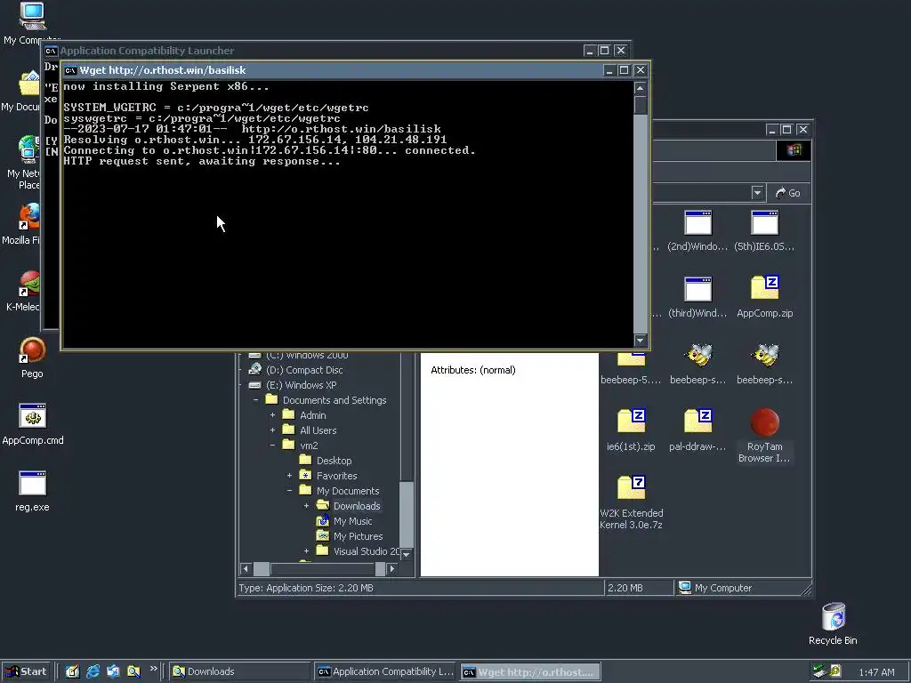Click the search quick launch icon

pyautogui.click(x=133, y=671)
